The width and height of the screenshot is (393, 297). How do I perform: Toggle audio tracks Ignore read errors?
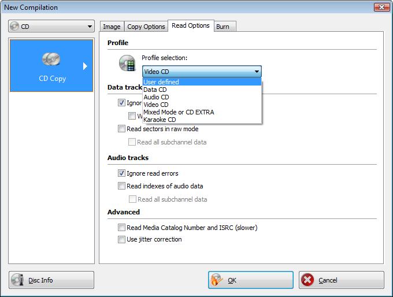[x=121, y=173]
